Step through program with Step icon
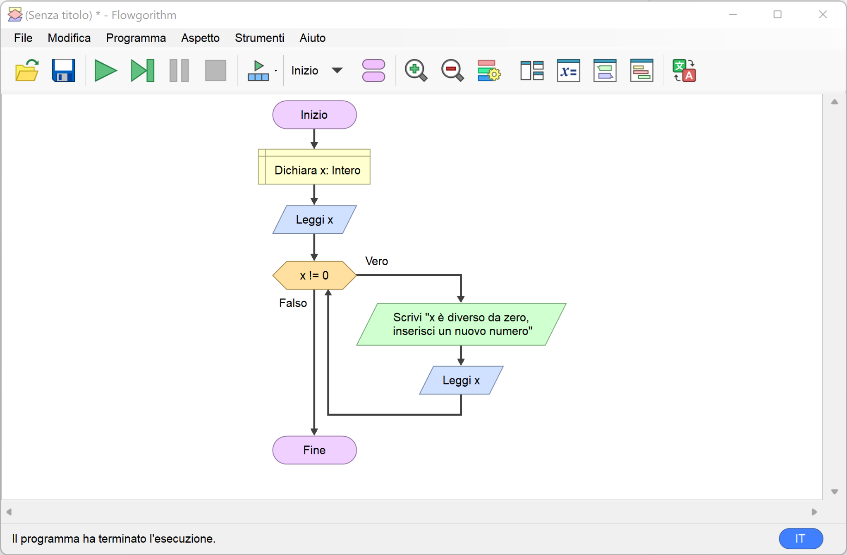Viewport: 847px width, 555px height. (x=142, y=71)
